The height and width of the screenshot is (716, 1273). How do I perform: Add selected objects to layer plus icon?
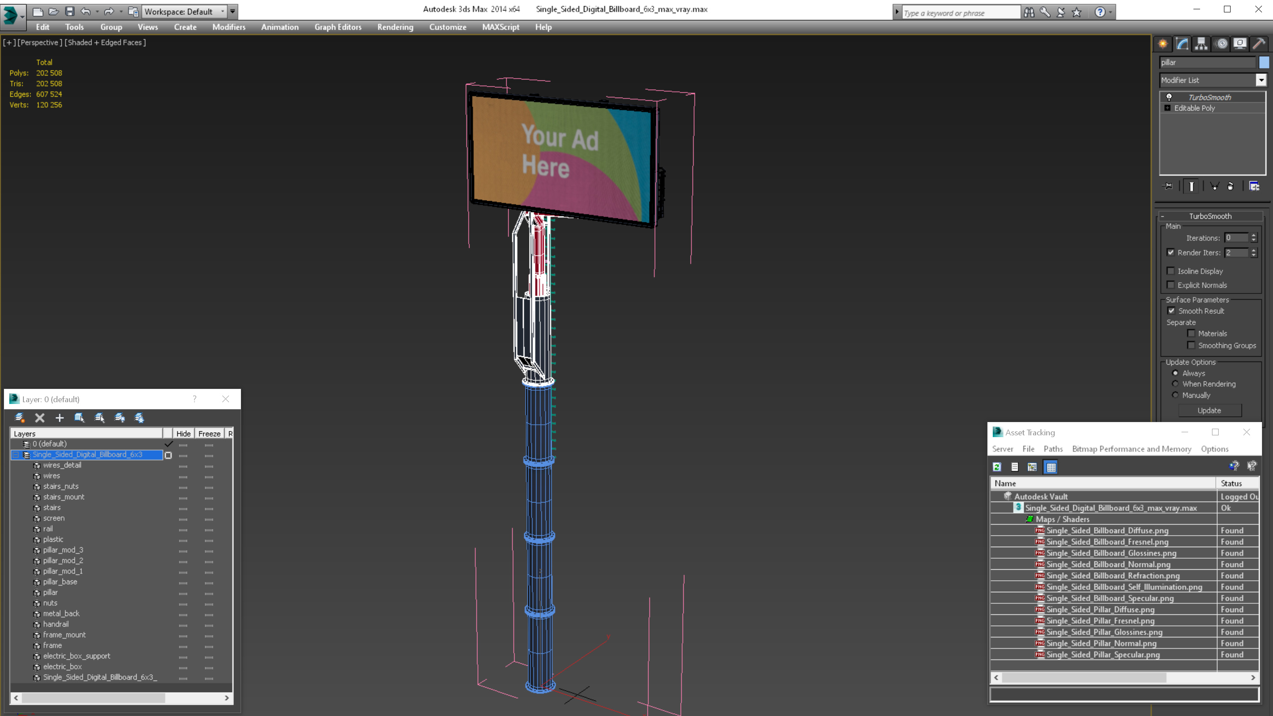(x=60, y=418)
